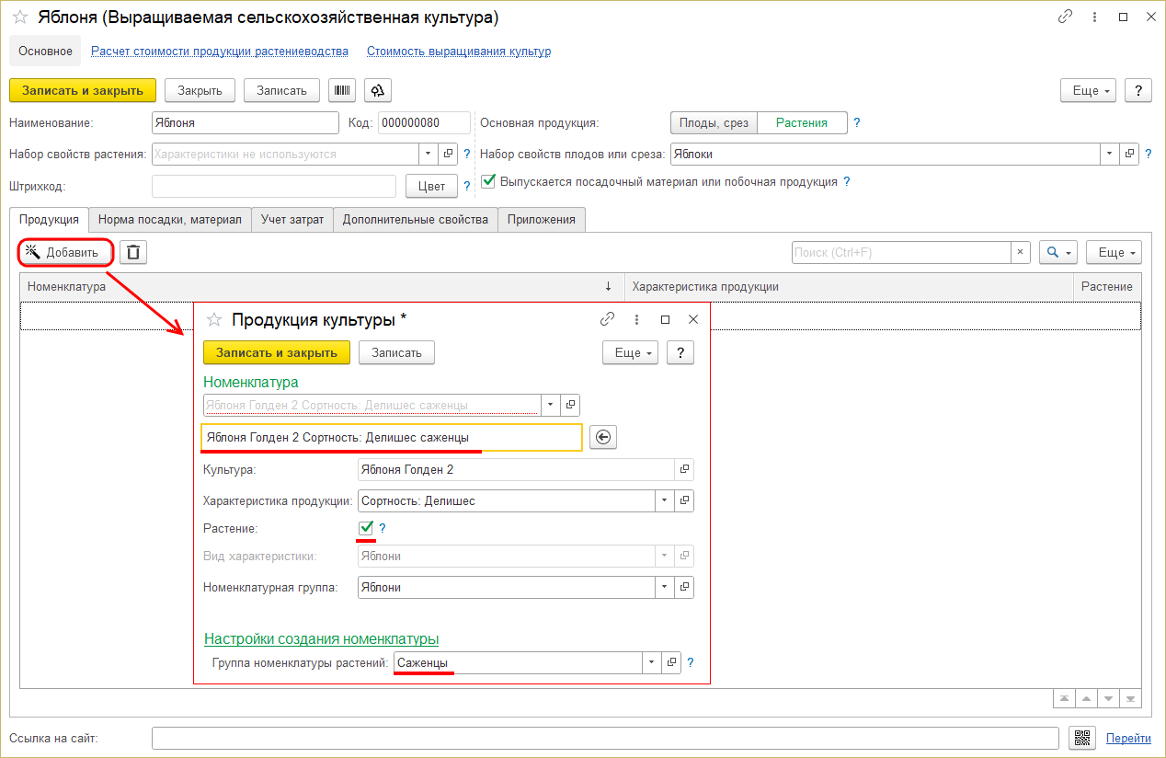Open Норма посадки, материал tab
This screenshot has height=758, width=1166.
[x=169, y=220]
